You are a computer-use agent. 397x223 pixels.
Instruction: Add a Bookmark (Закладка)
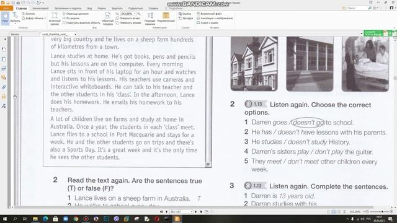tap(185, 18)
